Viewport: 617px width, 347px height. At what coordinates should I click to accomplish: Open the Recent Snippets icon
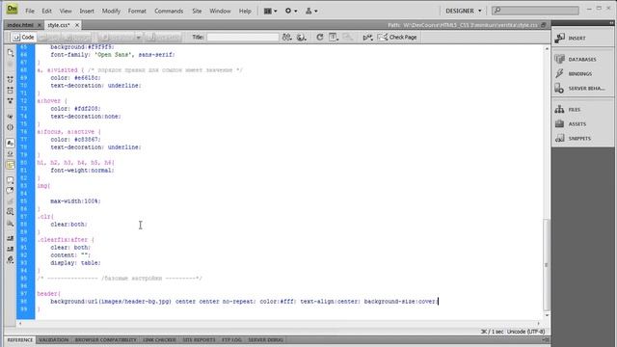click(11, 212)
